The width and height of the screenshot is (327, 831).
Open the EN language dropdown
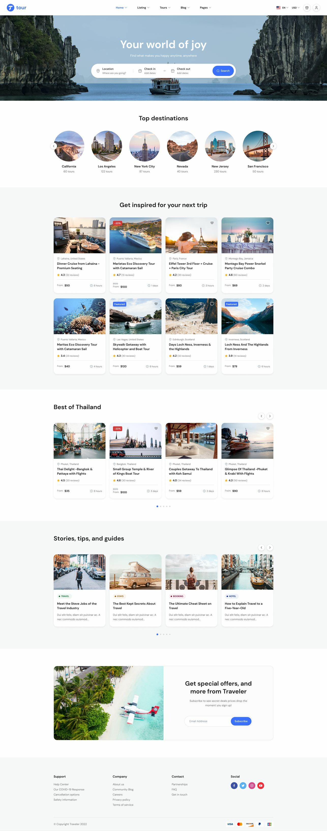click(x=285, y=8)
